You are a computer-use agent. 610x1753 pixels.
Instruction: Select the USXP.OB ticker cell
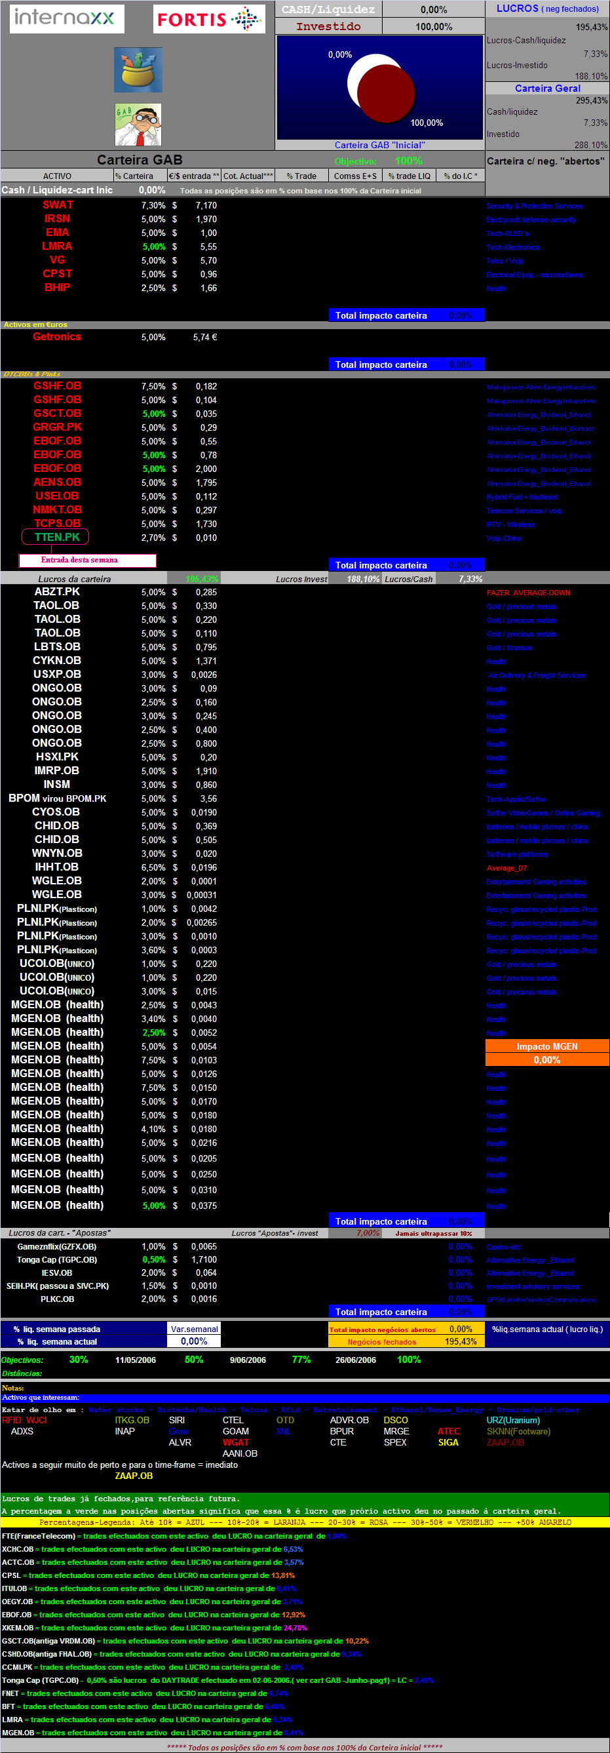[57, 675]
